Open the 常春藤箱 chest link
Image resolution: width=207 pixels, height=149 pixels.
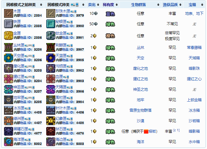[194, 47]
